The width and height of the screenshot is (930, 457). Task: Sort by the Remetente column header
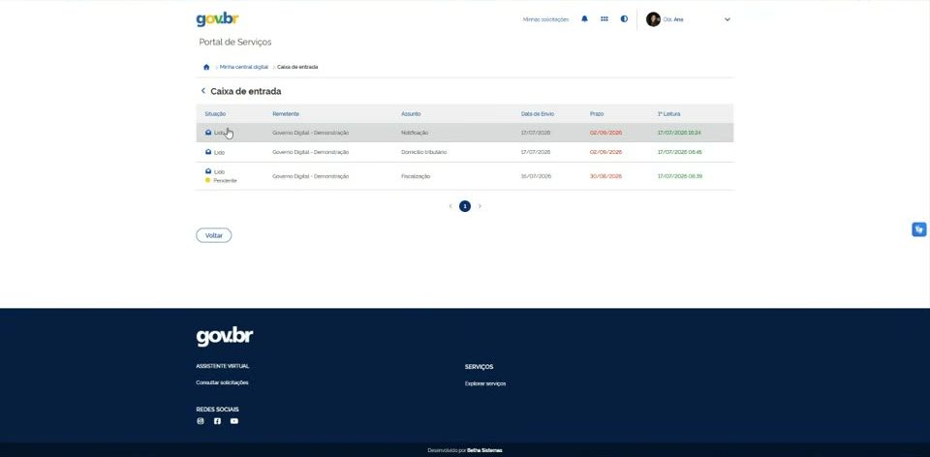286,114
